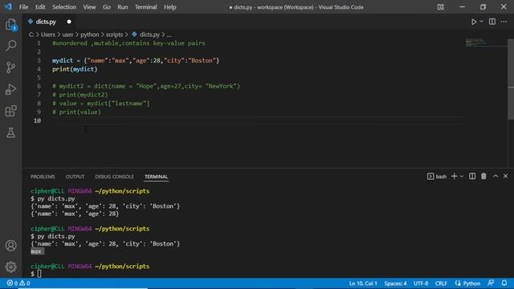The width and height of the screenshot is (514, 289).
Task: Change line endings via CRLF
Action: pyautogui.click(x=441, y=283)
